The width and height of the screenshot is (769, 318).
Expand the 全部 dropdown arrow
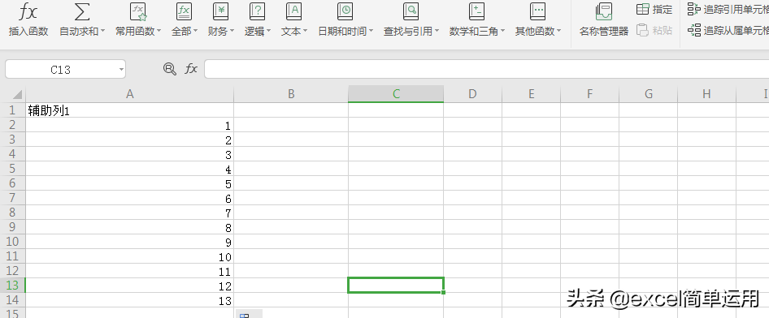tap(195, 32)
